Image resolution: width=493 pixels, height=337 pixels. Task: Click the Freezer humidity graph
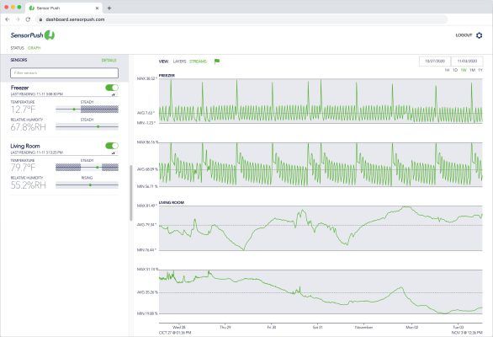point(321,164)
